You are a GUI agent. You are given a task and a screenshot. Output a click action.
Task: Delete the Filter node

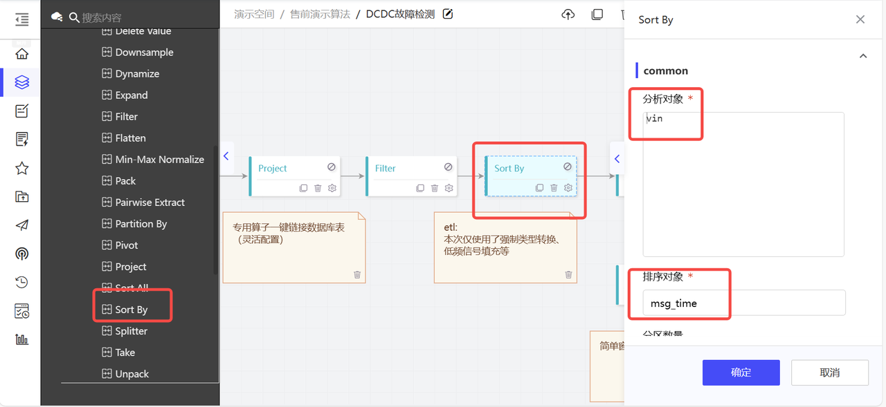point(435,188)
